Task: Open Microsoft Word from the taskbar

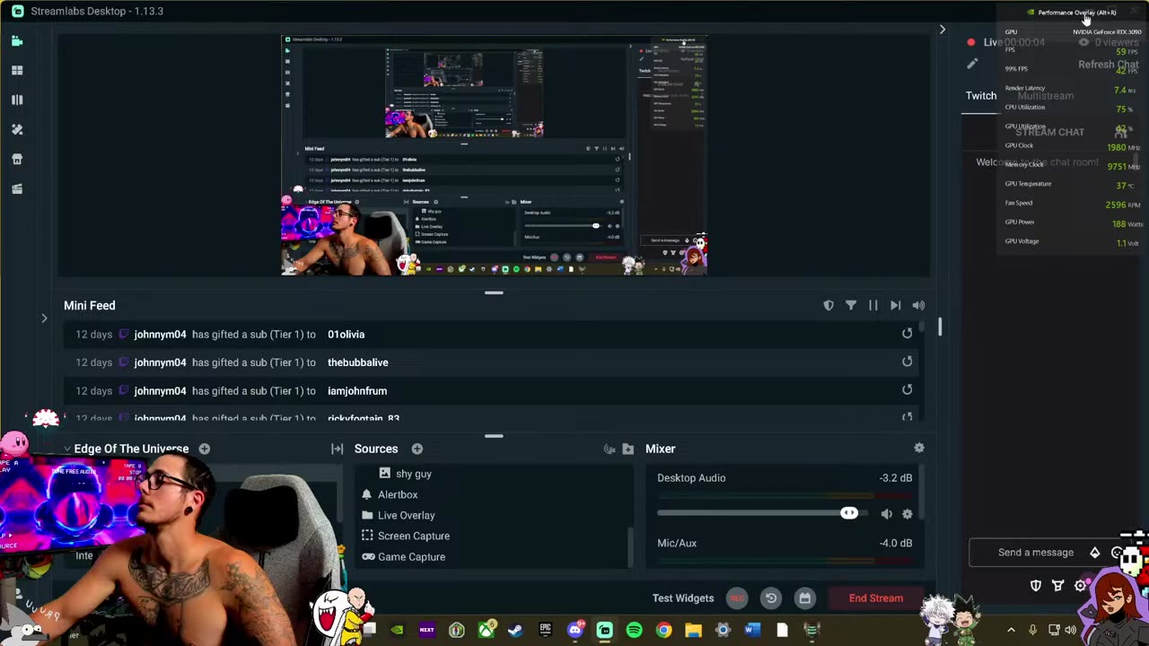Action: point(752,630)
